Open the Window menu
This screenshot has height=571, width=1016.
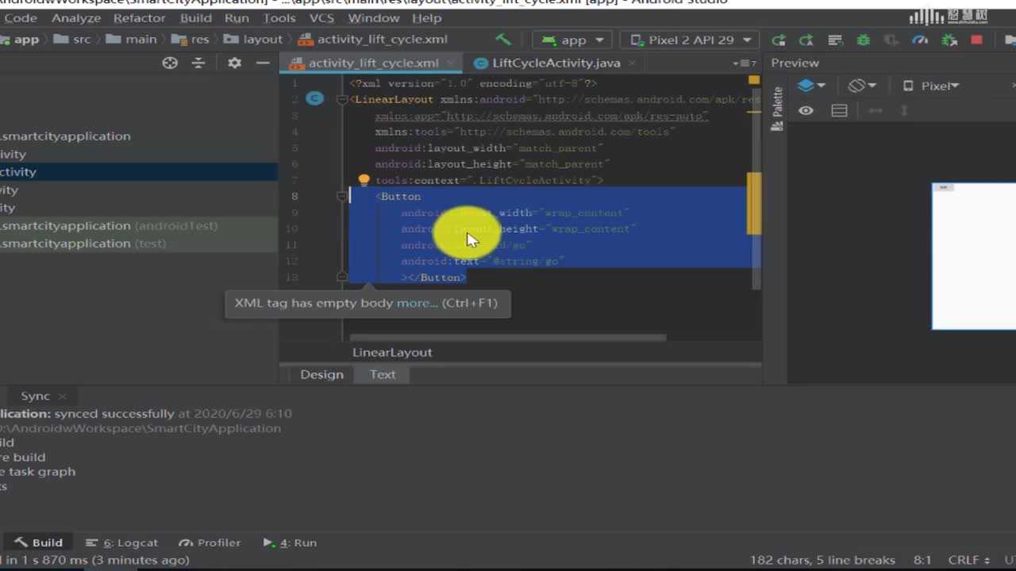373,17
